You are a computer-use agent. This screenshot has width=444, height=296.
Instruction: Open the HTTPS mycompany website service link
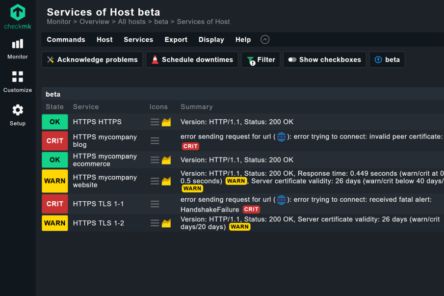104,181
